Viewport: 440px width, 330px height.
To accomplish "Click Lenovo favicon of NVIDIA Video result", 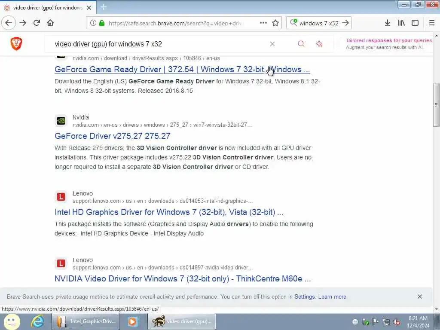I will 61,263.
